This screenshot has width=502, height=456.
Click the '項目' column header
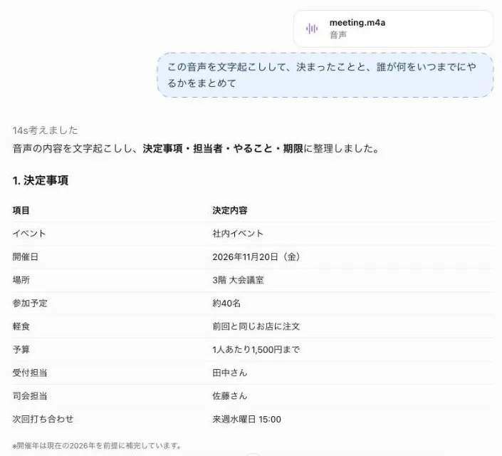pyautogui.click(x=21, y=210)
